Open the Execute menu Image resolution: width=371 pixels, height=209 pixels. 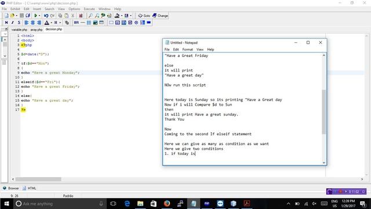point(89,9)
